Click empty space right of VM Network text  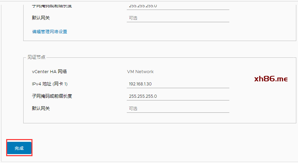[x=205, y=72]
